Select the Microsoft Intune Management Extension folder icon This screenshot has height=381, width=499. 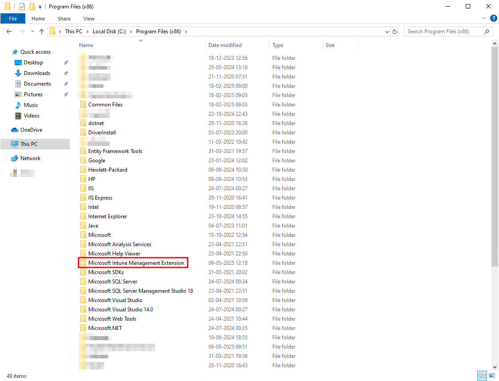point(83,263)
